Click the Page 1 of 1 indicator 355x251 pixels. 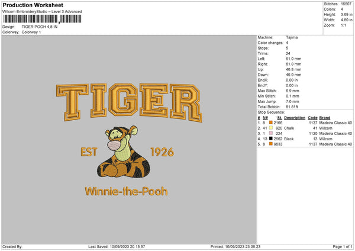pos(343,247)
